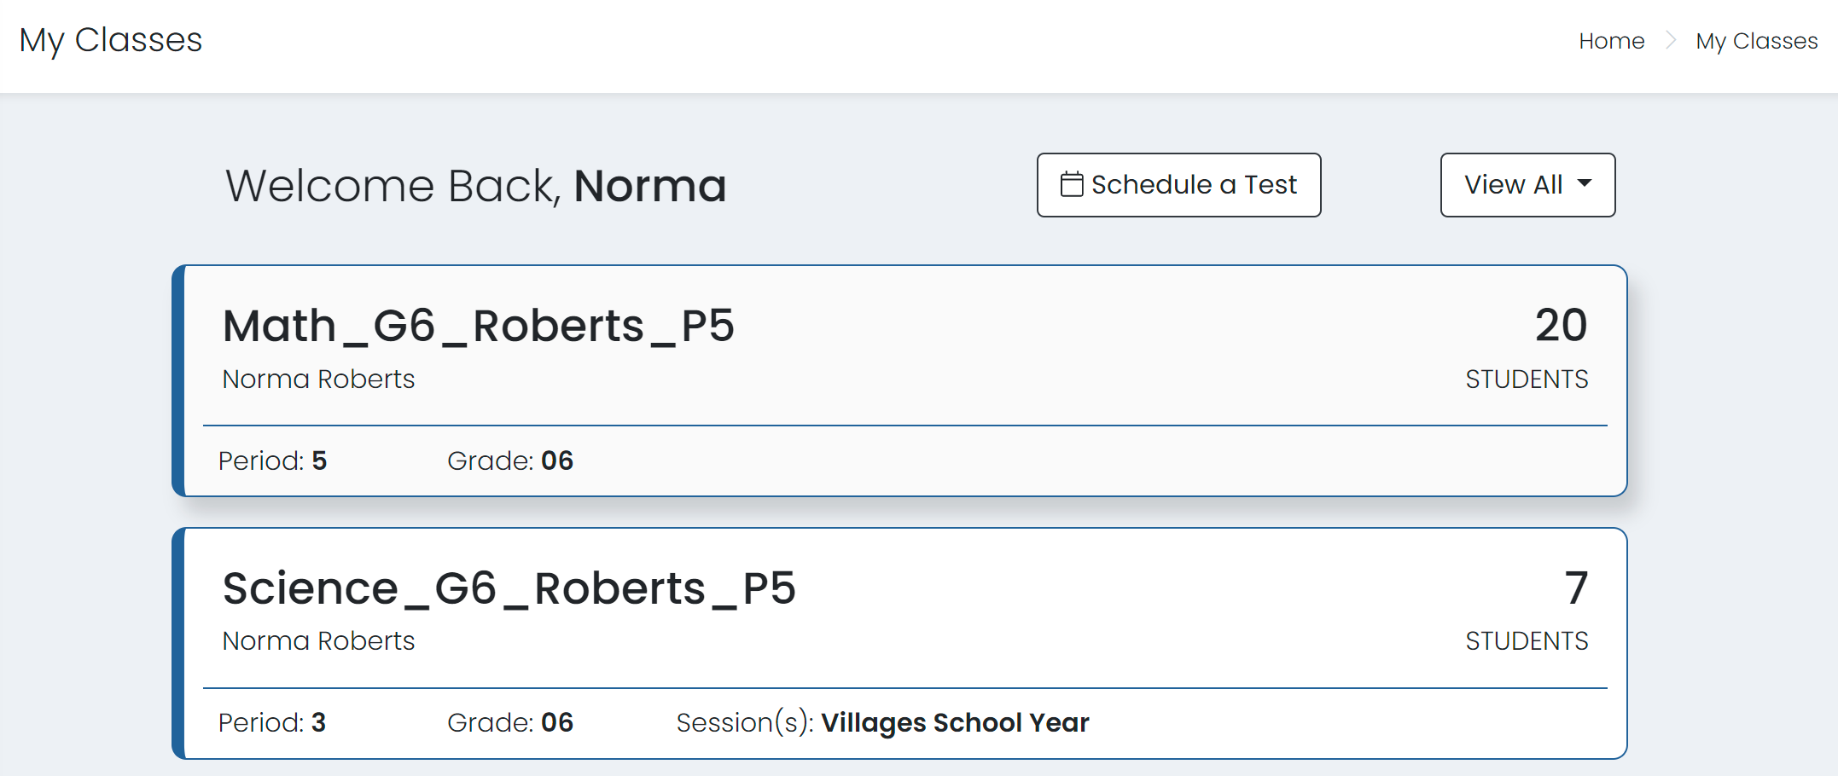Click Period 5 on Math class card
The height and width of the screenshot is (776, 1838).
point(272,460)
